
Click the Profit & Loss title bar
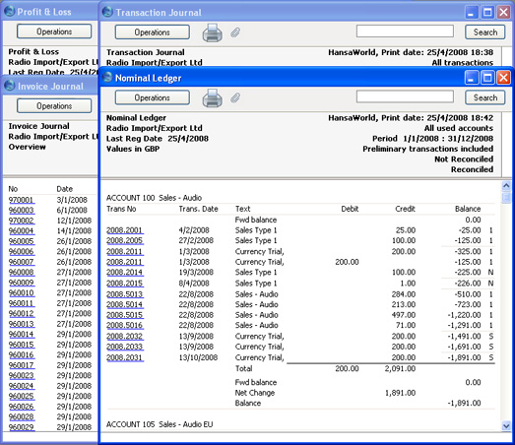pyautogui.click(x=51, y=12)
